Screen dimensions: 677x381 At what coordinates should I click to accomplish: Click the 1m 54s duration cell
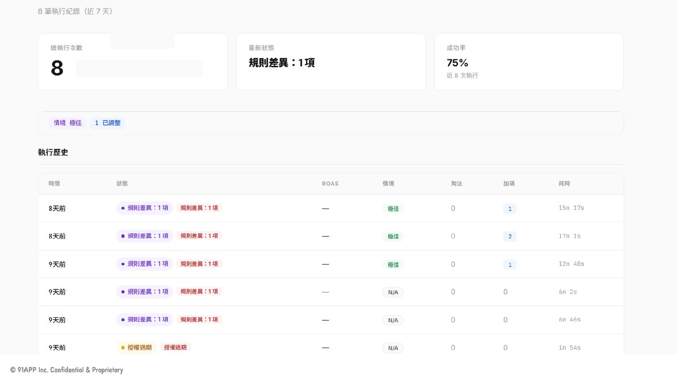click(570, 348)
